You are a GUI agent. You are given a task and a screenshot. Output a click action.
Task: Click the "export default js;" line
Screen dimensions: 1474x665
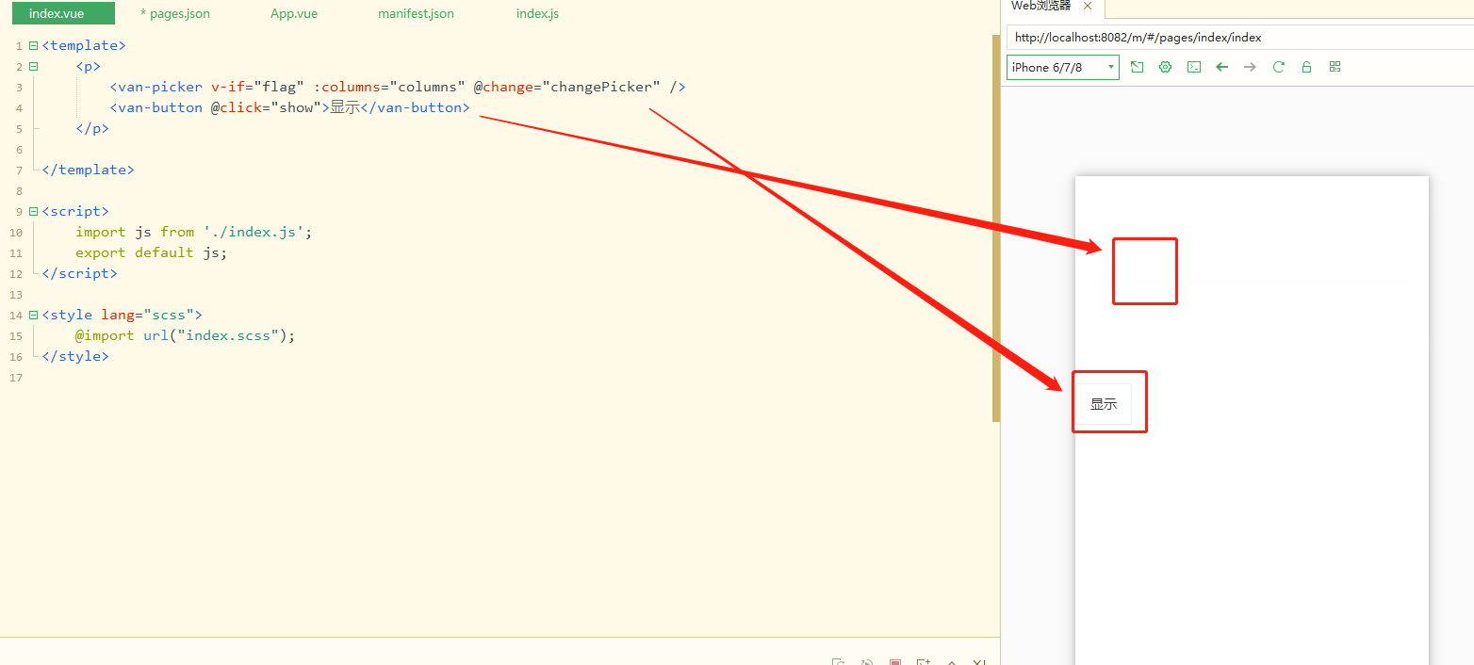click(x=152, y=252)
